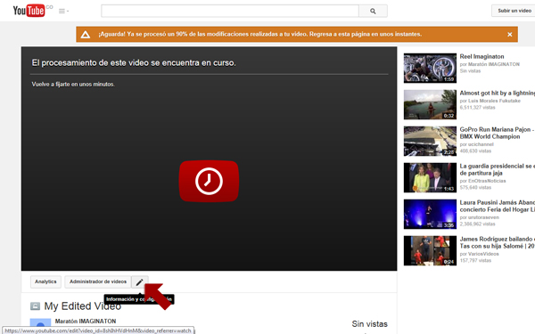Open GoPro Run Mariana Pajon video title
This screenshot has height=334, width=535.
[x=497, y=133]
